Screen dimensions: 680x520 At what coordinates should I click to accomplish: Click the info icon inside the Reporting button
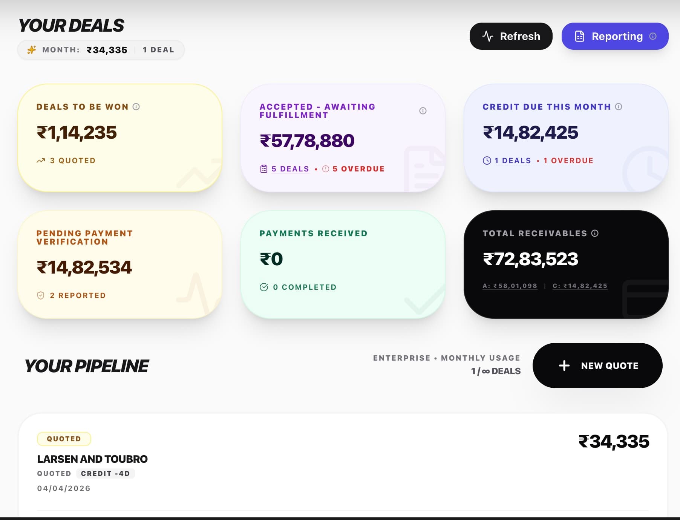click(653, 36)
